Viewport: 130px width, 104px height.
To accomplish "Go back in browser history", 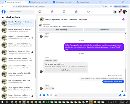I will [2, 6].
